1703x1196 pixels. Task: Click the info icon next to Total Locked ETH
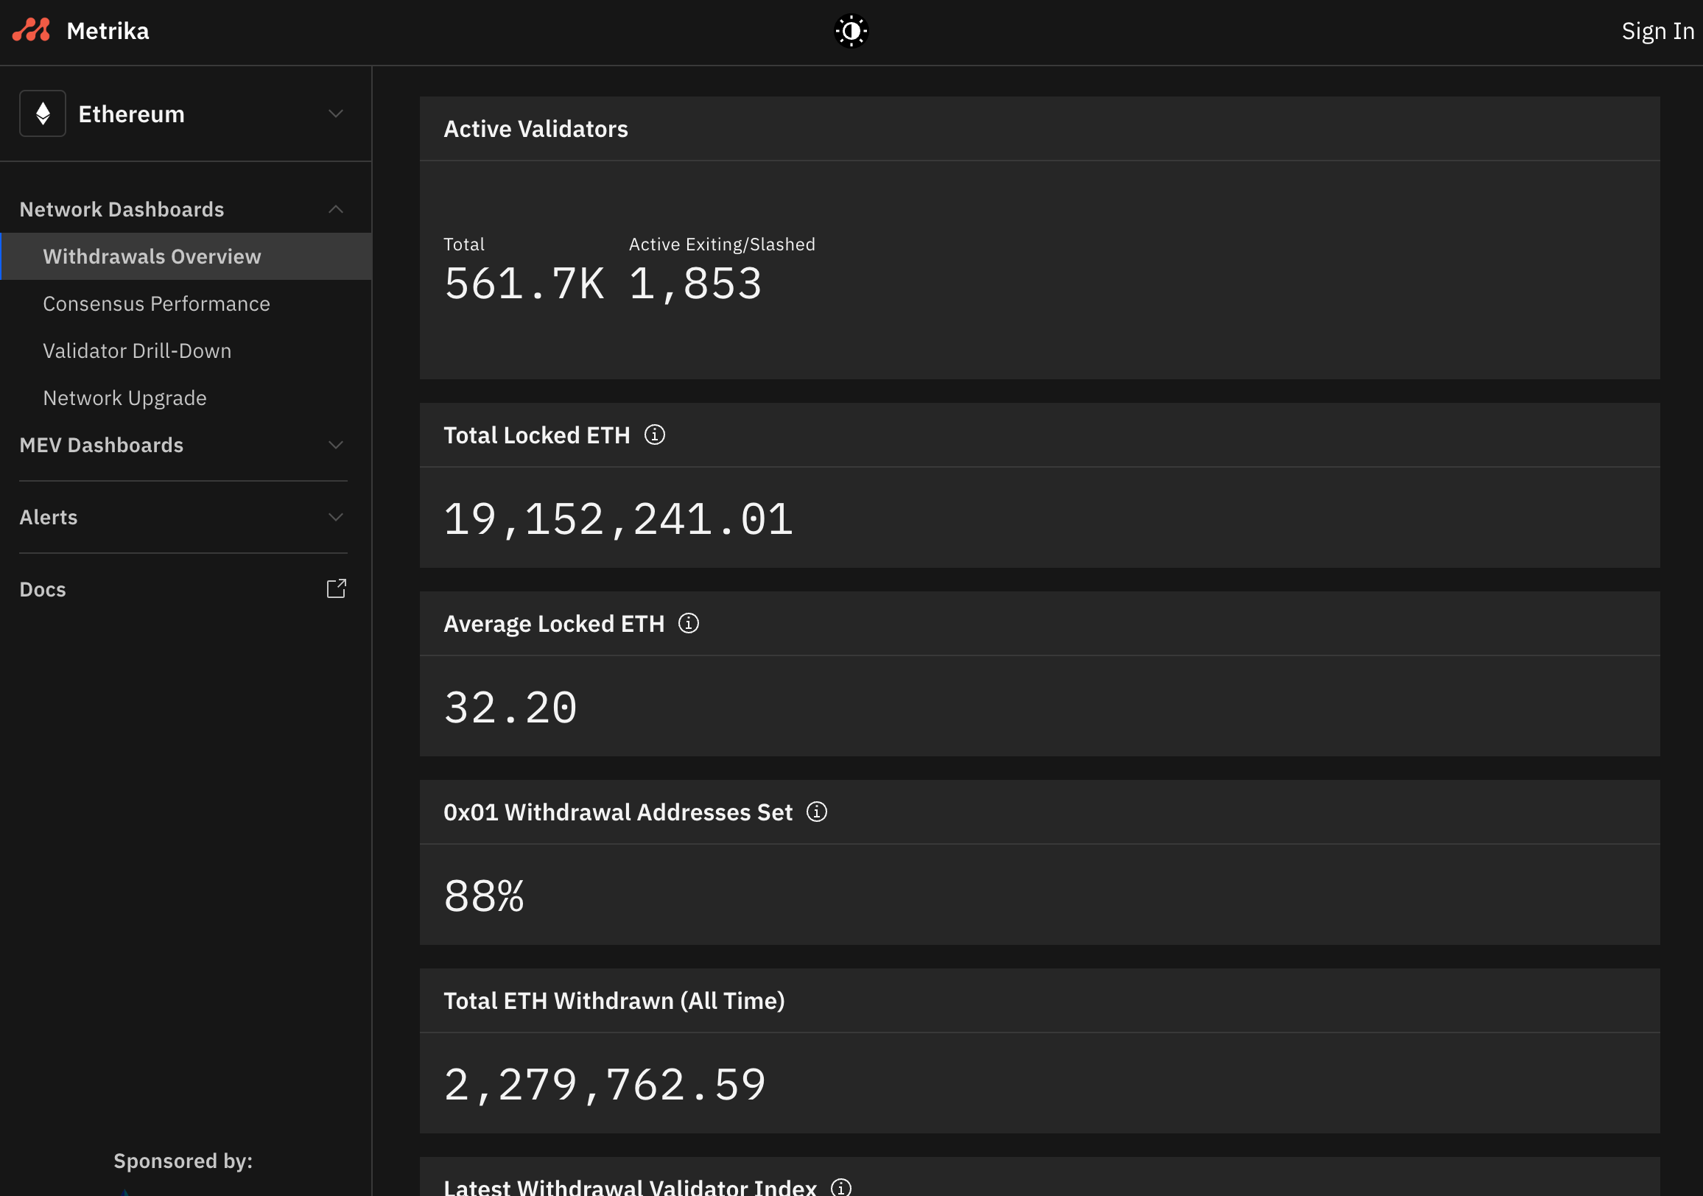(x=655, y=434)
